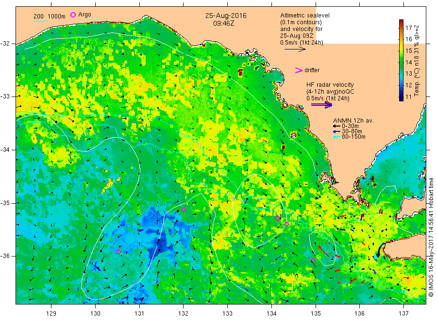Click Argo float marker near 130.5°E 36°S
Image resolution: width=437 pixels, height=320 pixels.
(118, 252)
